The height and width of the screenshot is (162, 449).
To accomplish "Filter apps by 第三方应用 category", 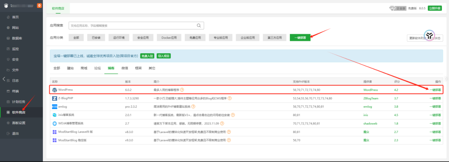I will [275, 37].
